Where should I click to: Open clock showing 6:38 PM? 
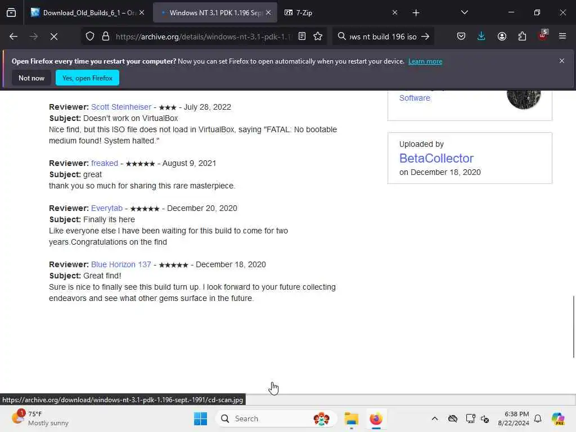(513, 418)
